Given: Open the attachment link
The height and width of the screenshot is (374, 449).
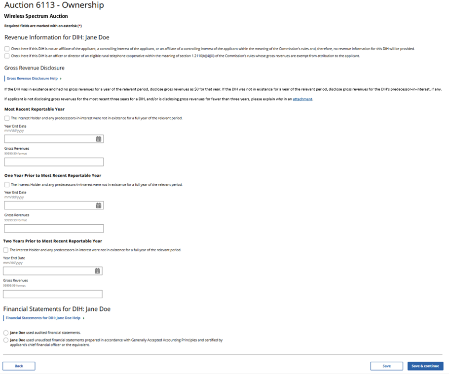Looking at the screenshot, I should point(302,99).
